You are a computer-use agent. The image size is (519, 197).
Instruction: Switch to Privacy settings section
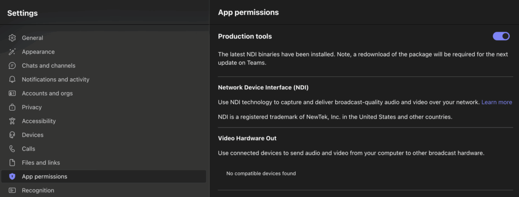pos(103,107)
